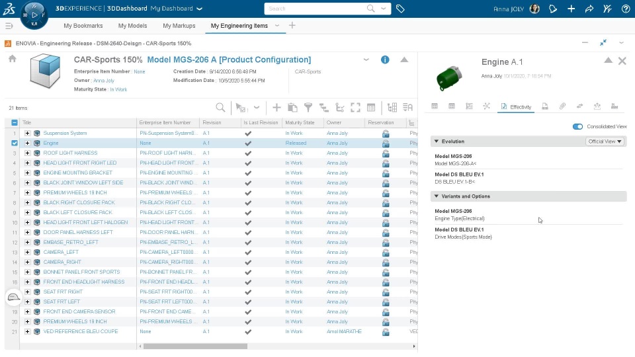Click the plus icon in top bar
This screenshot has width=635, height=357.
click(x=571, y=9)
